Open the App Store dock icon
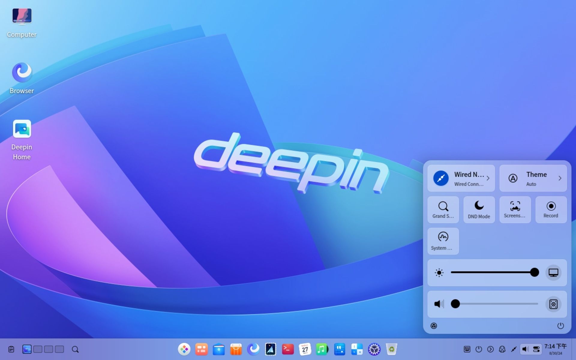Viewport: 576px width, 360px height. 236,349
